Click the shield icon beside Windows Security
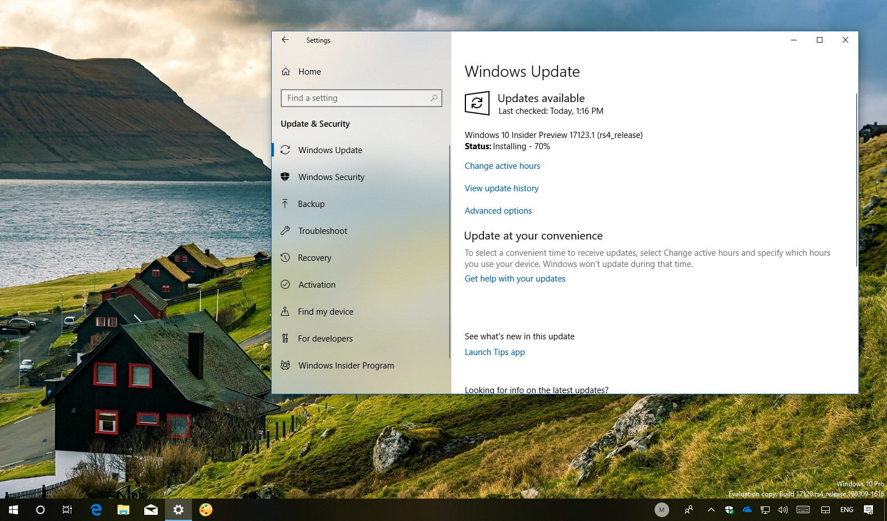This screenshot has width=887, height=521. (x=285, y=177)
